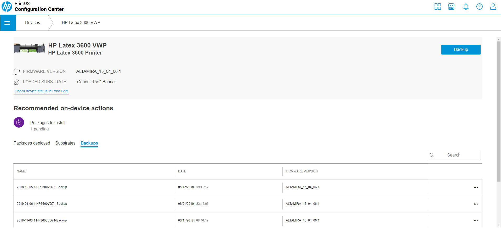Select backup 2018-12-05 1 HP3600VD71-Backup

[x=42, y=187]
